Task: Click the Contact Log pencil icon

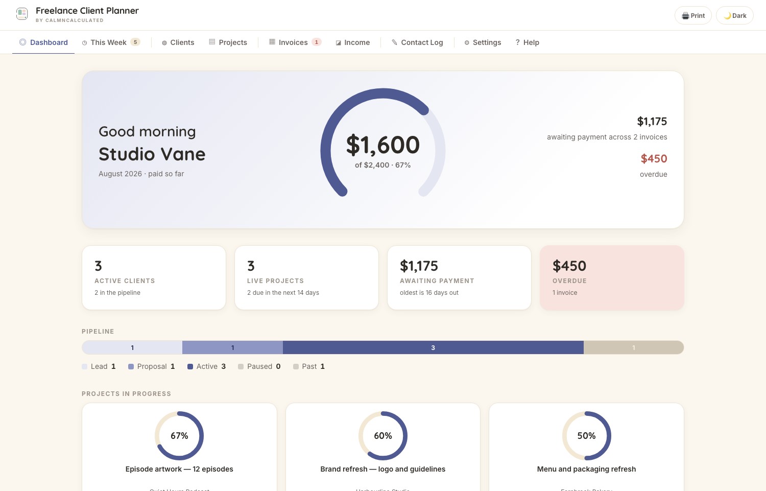Action: click(x=395, y=42)
